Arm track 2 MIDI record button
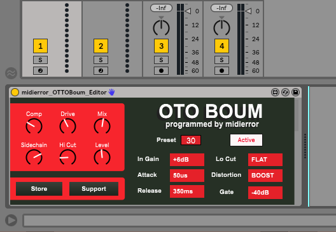The image size is (336, 232). [101, 70]
